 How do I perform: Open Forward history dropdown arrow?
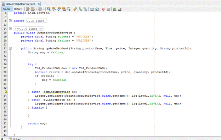point(44,9)
